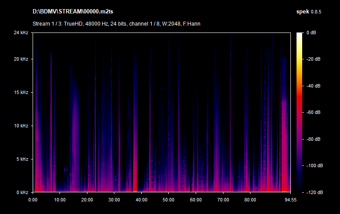Jump to the 50:00 time marker
Screen dimensions: 340x214
(x=169, y=200)
